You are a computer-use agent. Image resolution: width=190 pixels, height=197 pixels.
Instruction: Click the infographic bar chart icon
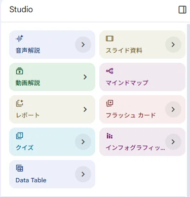coord(109,136)
